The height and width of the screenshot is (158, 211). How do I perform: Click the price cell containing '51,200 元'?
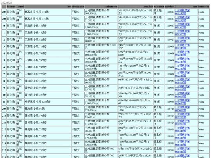[x=101, y=19]
